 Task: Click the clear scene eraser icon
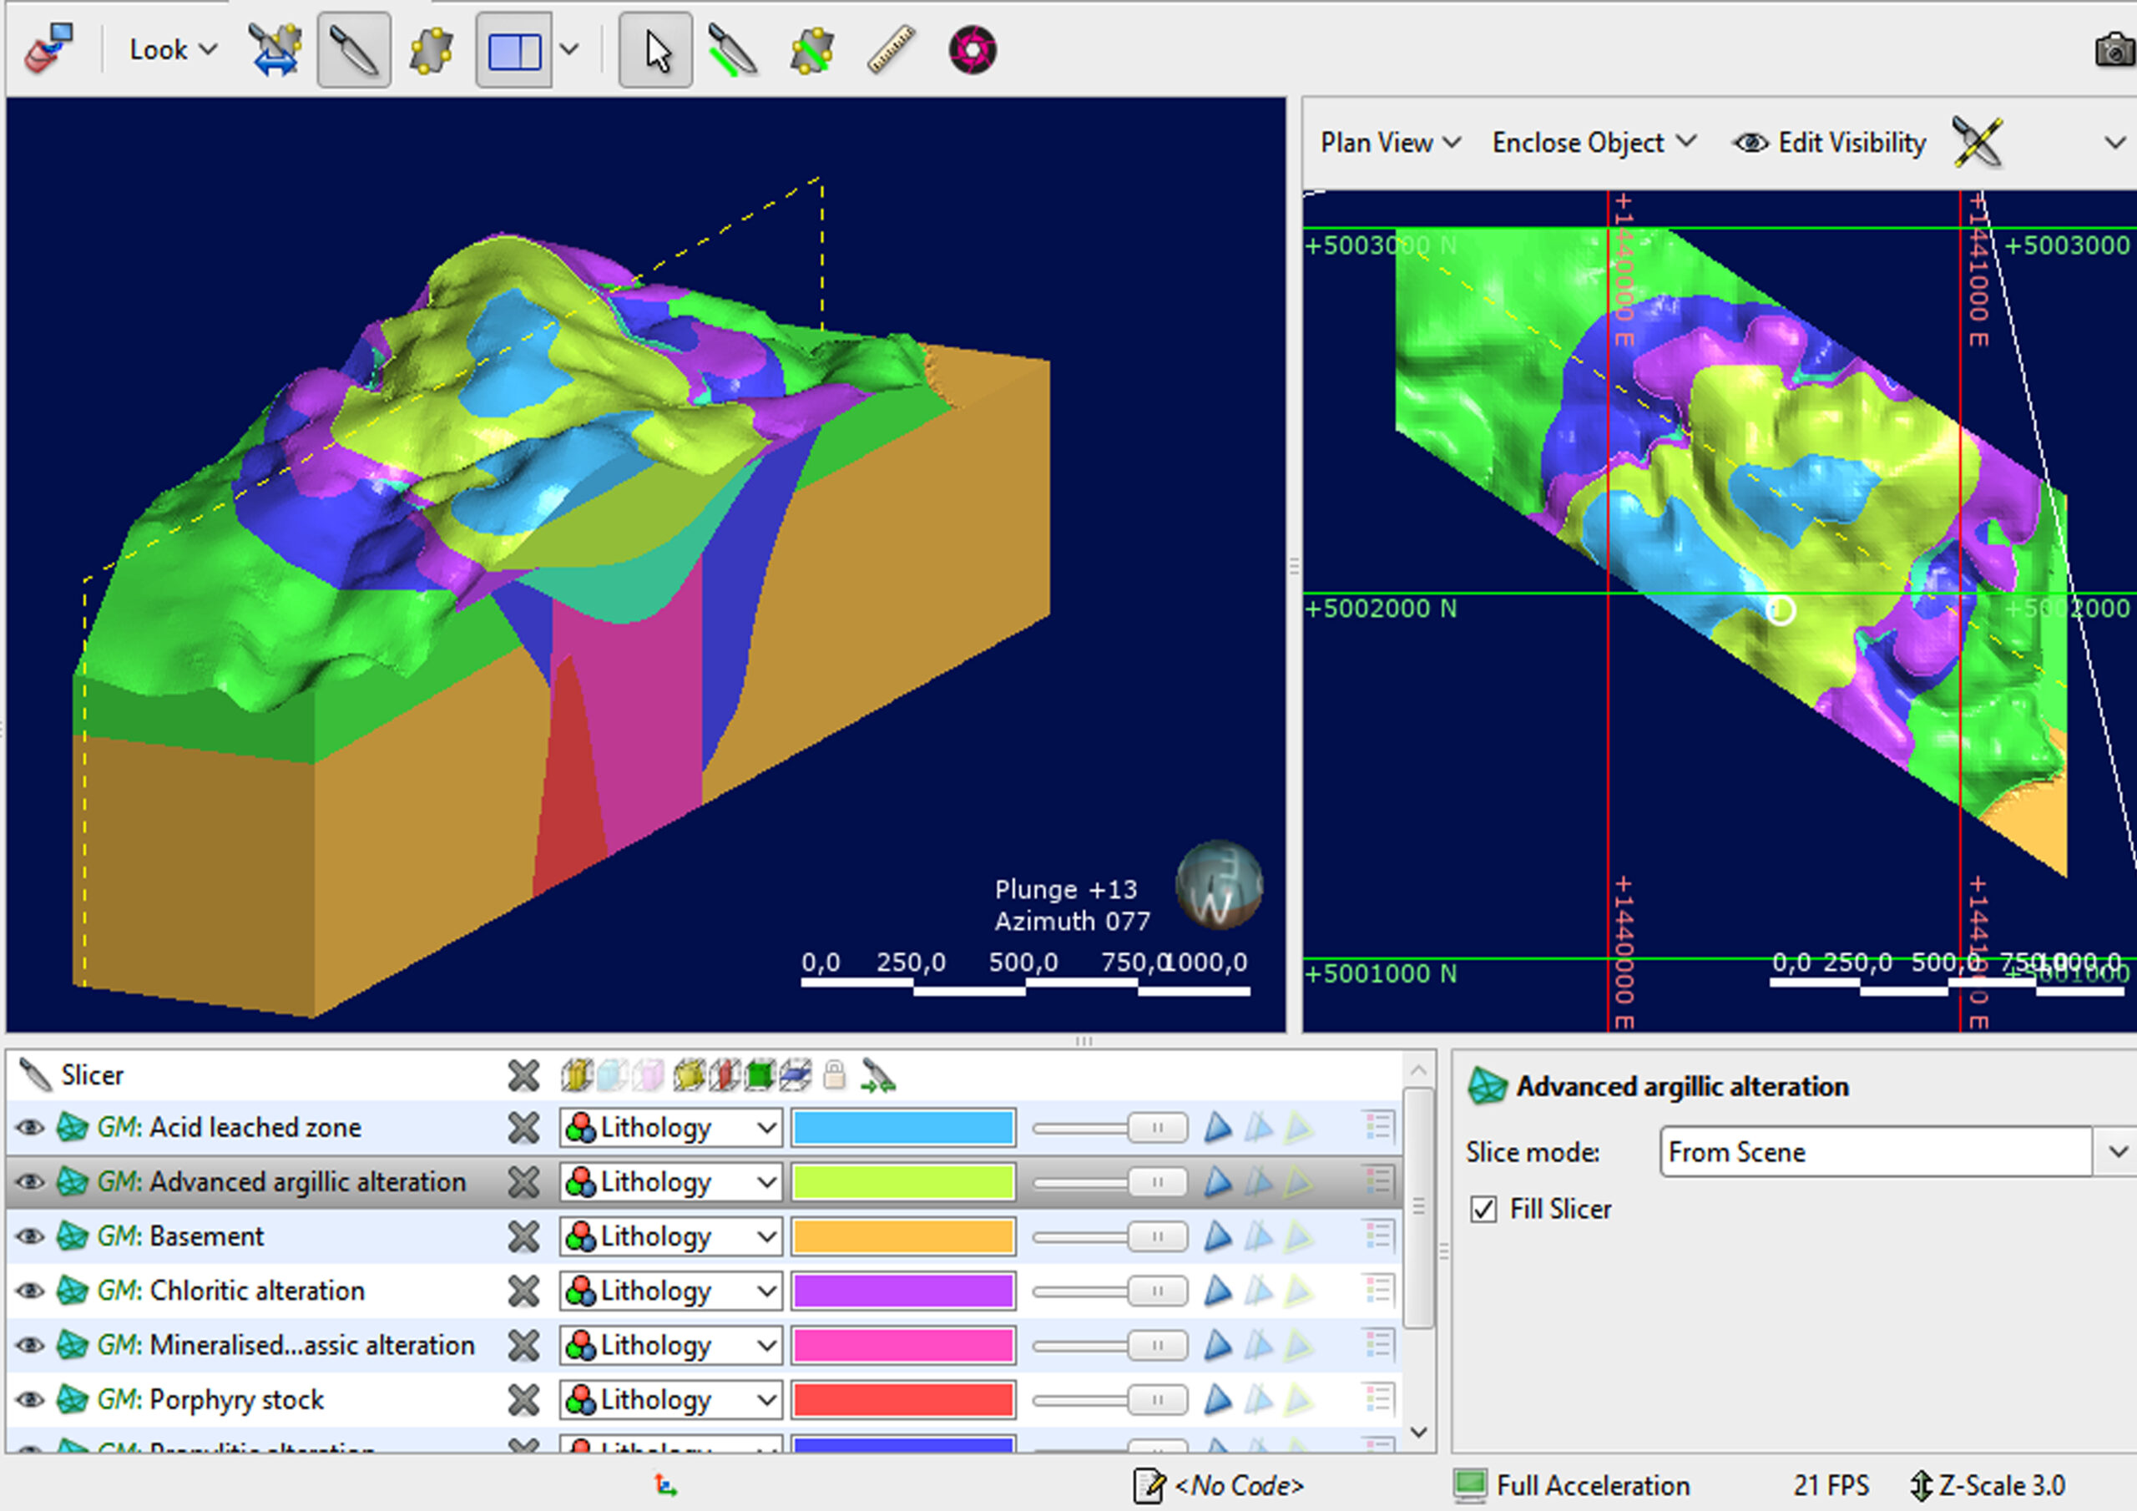(x=49, y=48)
